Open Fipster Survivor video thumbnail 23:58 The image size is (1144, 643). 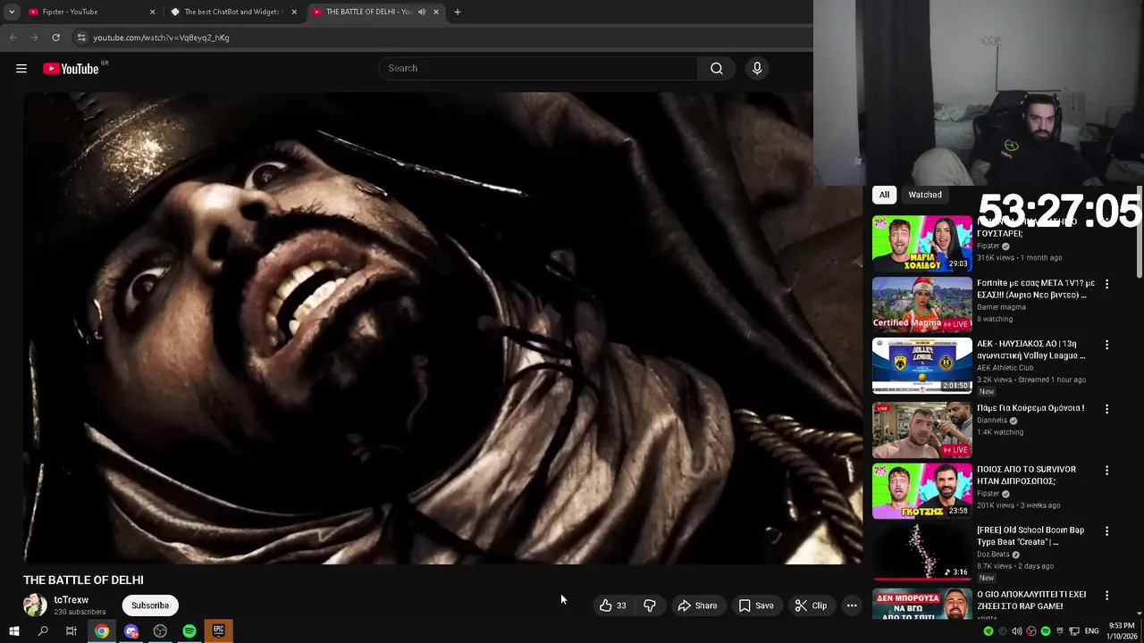(x=921, y=490)
